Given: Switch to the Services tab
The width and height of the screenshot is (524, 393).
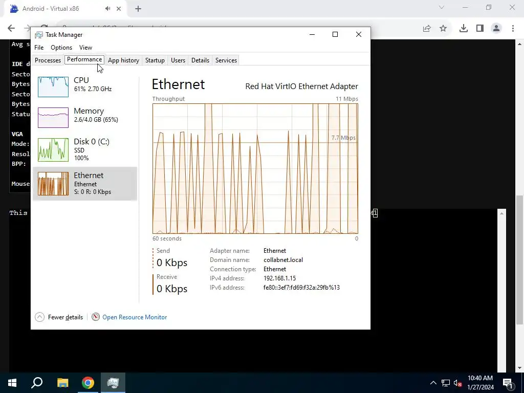Looking at the screenshot, I should tap(226, 60).
